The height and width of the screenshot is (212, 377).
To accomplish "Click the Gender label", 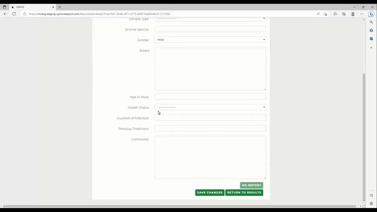I will point(143,40).
